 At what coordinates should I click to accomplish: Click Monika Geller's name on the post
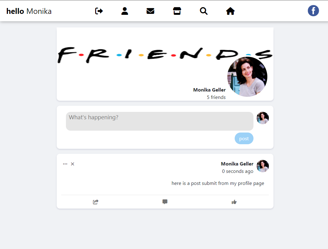click(x=237, y=164)
